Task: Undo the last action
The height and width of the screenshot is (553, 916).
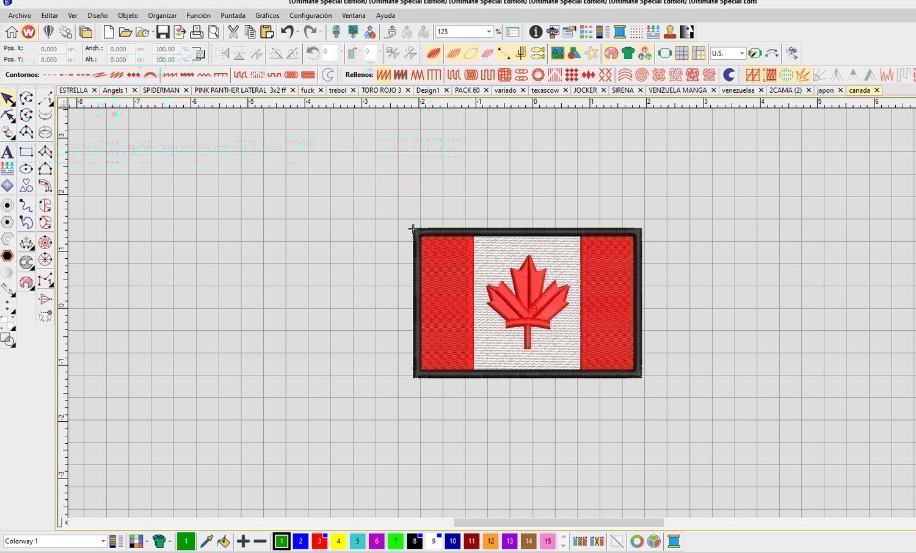Action: (286, 32)
